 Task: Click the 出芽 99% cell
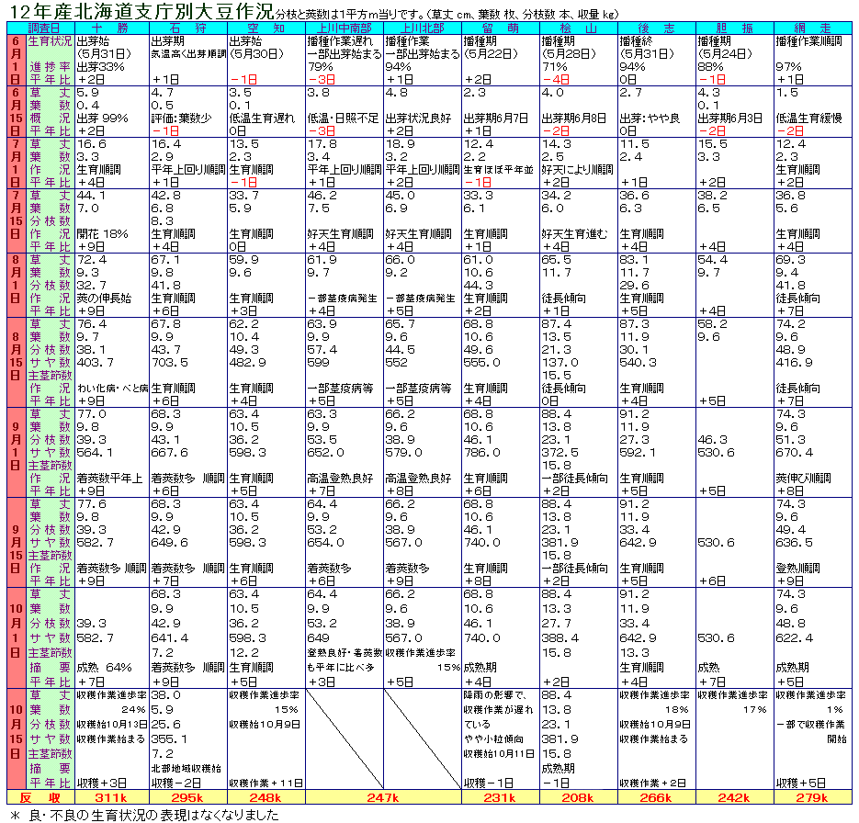click(x=103, y=118)
